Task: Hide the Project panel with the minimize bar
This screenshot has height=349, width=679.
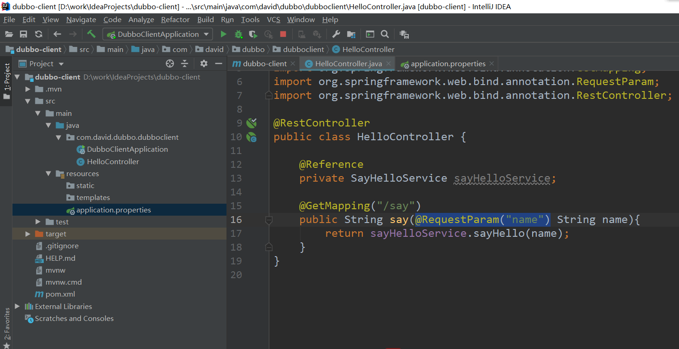Action: pyautogui.click(x=218, y=64)
